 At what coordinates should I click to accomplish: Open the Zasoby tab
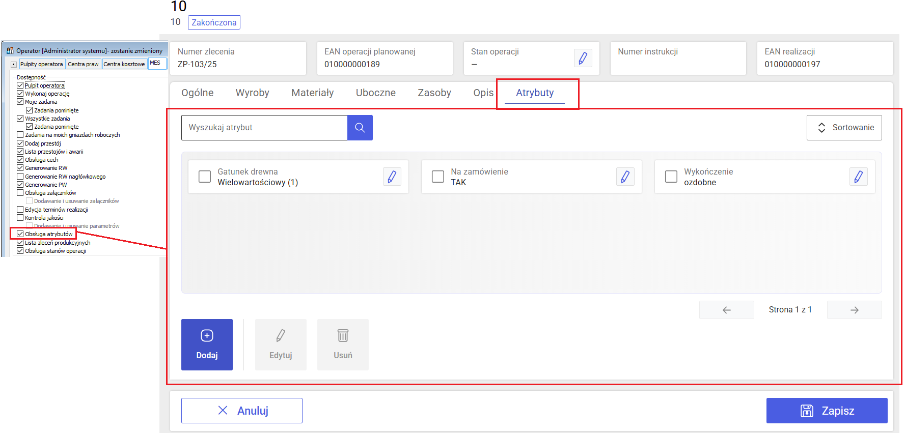pos(434,93)
